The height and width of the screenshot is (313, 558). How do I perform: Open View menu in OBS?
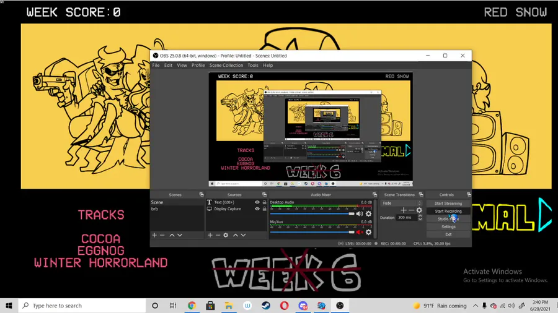pyautogui.click(x=182, y=66)
